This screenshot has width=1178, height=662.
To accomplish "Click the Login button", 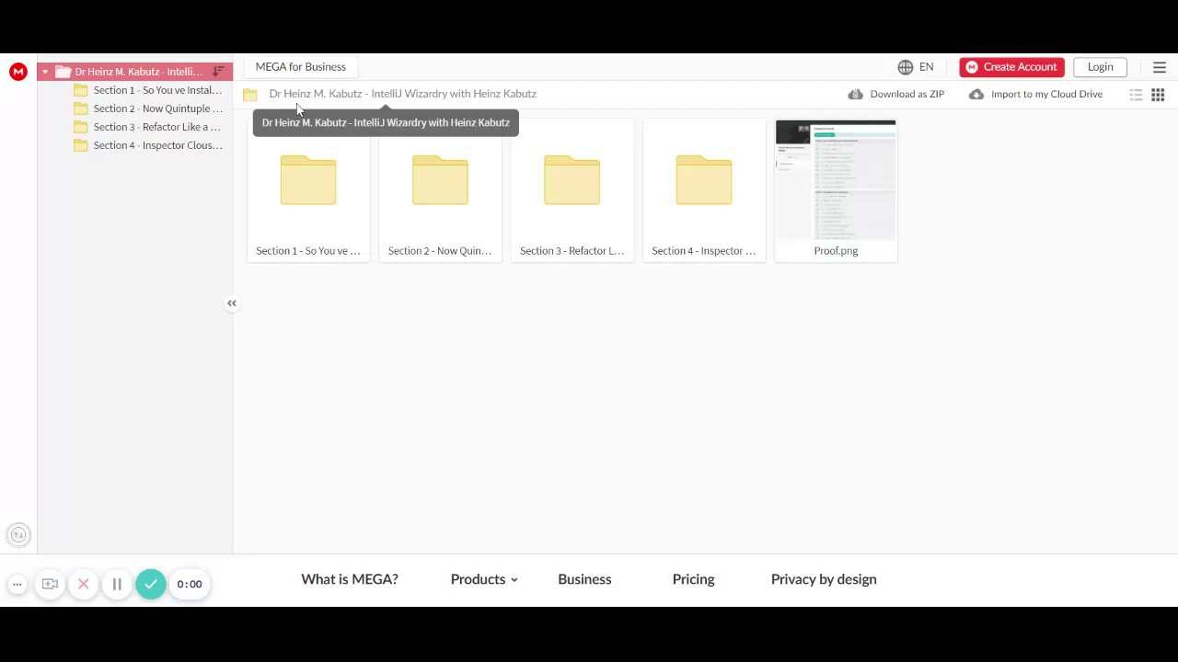I will [1100, 67].
